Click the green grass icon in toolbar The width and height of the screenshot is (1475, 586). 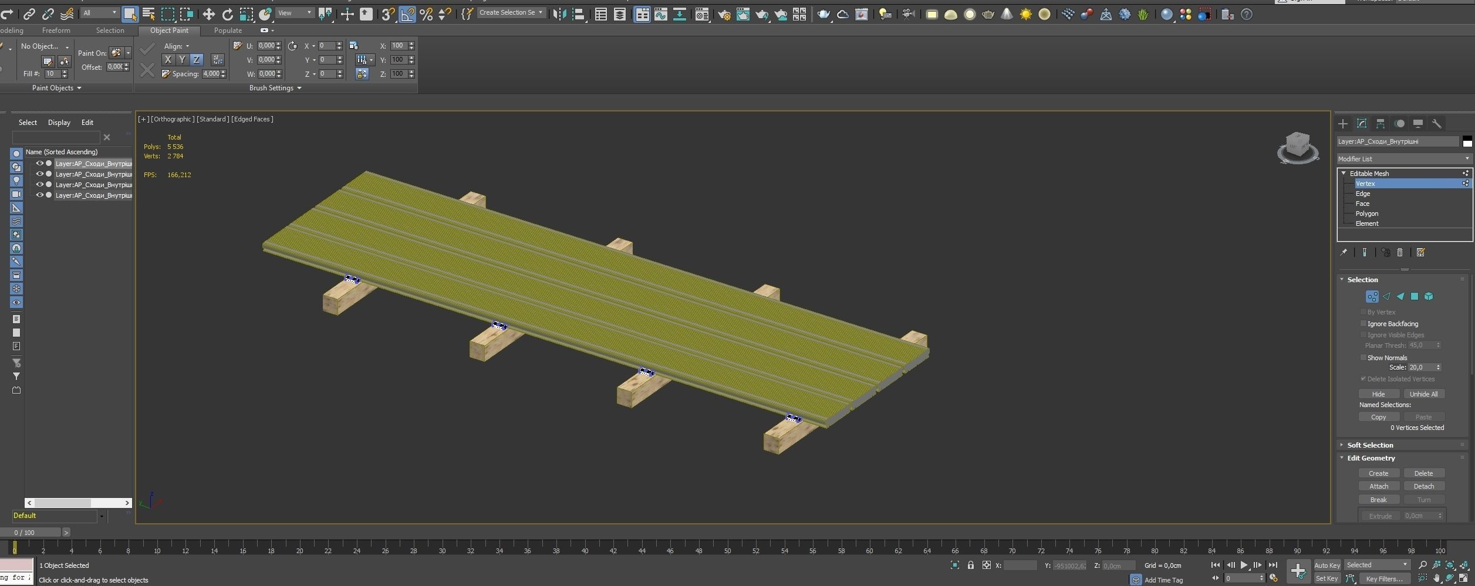(1143, 14)
